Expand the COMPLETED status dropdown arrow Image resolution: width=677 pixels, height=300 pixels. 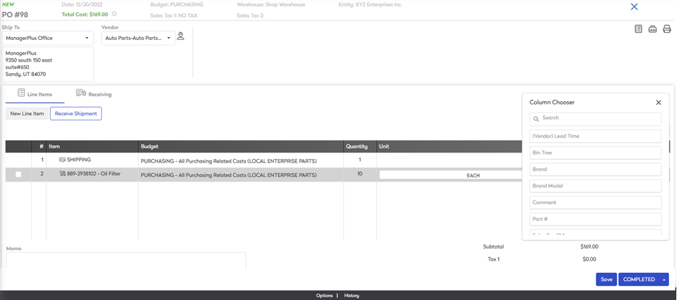click(663, 280)
